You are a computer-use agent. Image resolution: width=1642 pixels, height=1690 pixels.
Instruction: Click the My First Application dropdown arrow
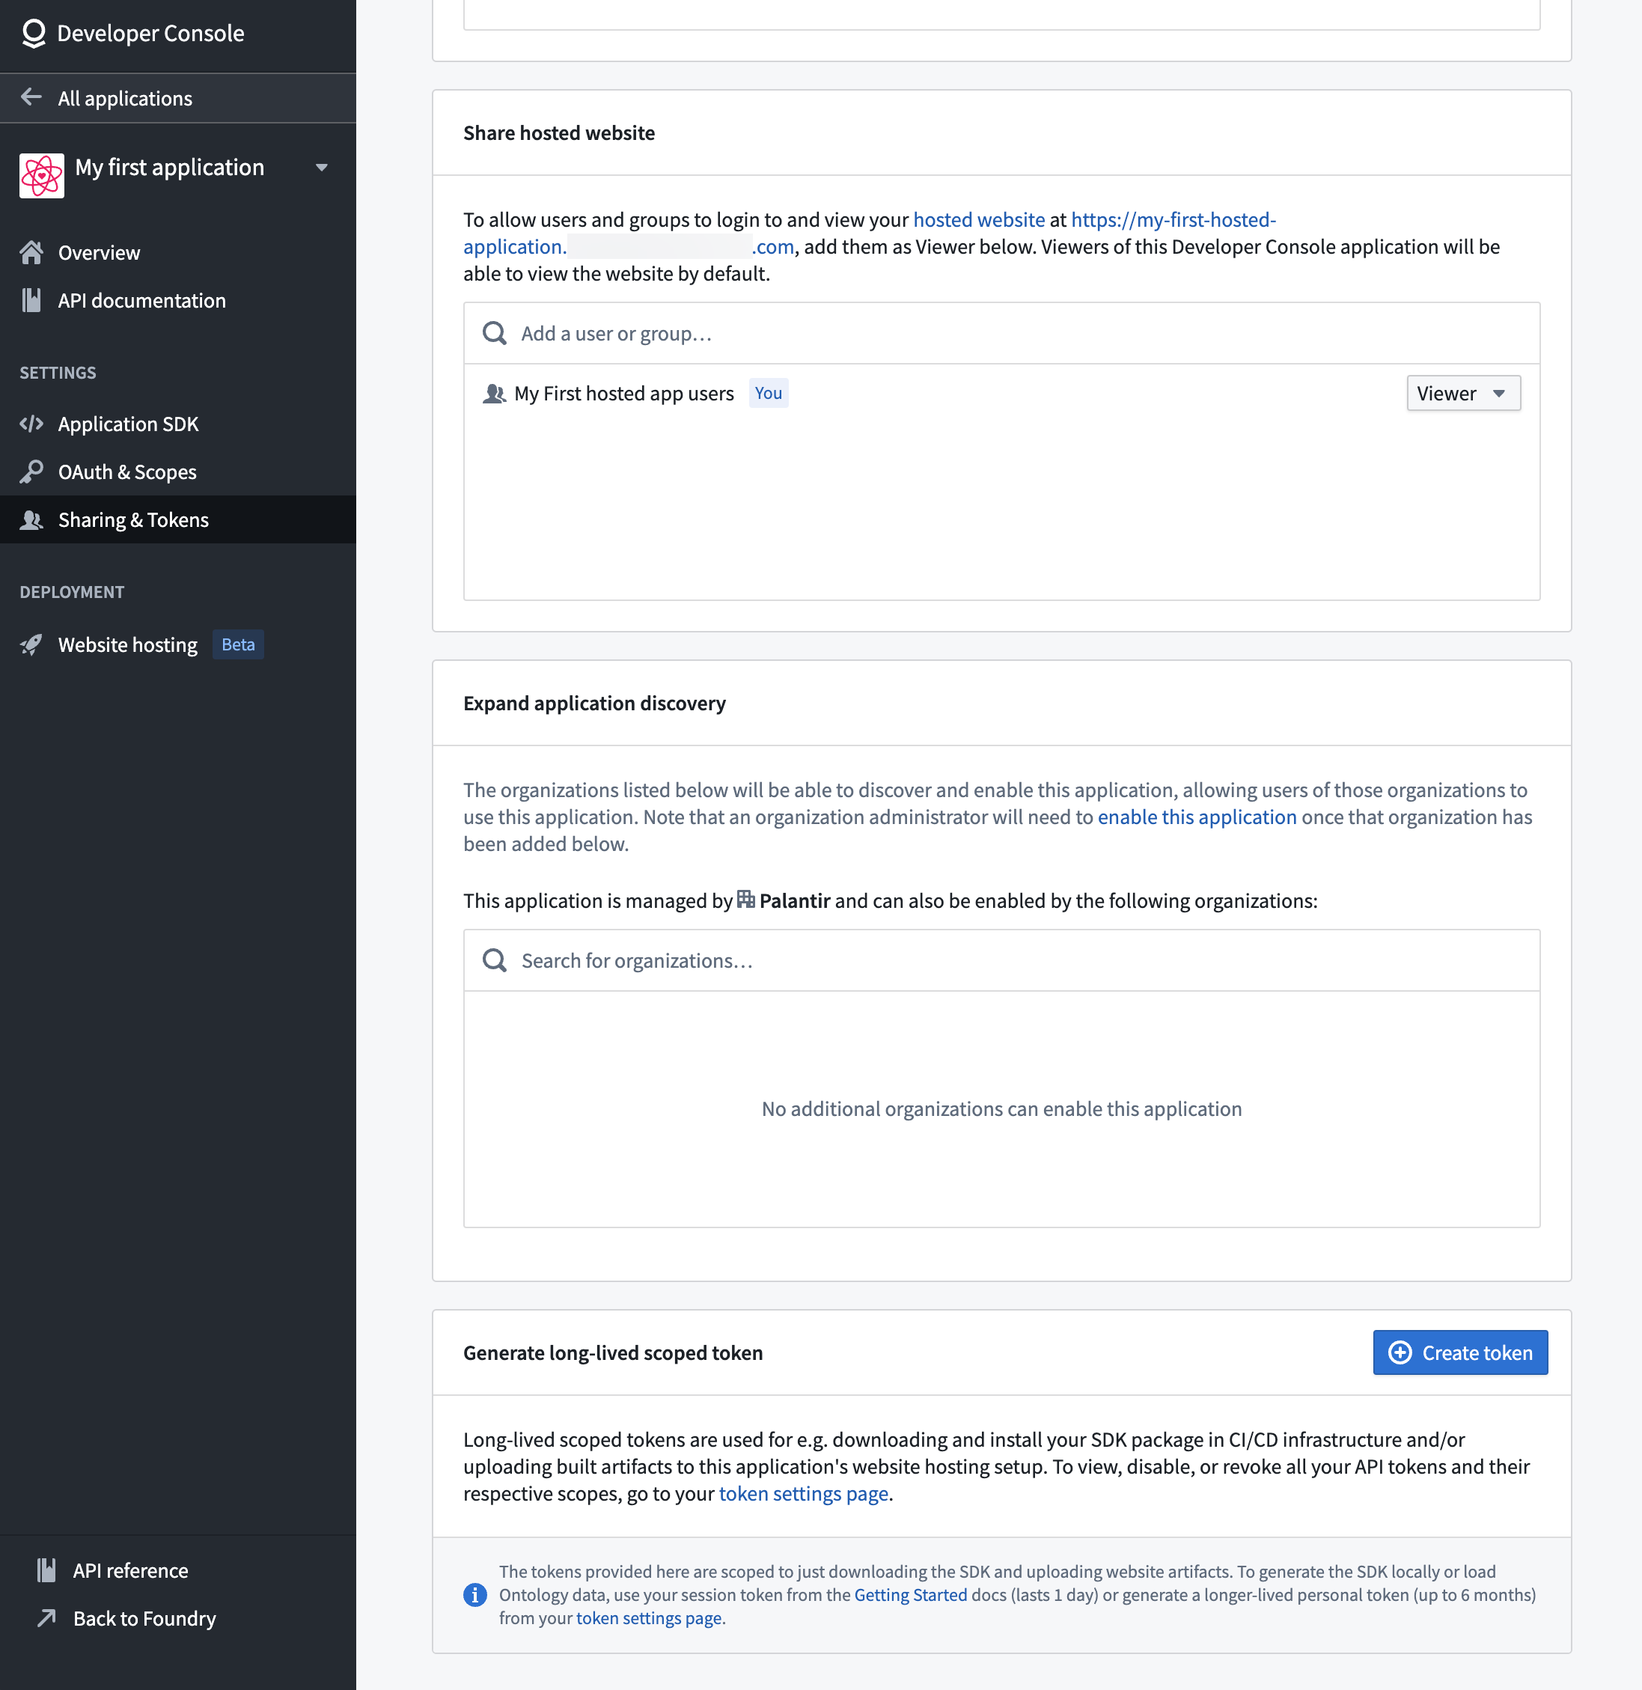point(325,168)
